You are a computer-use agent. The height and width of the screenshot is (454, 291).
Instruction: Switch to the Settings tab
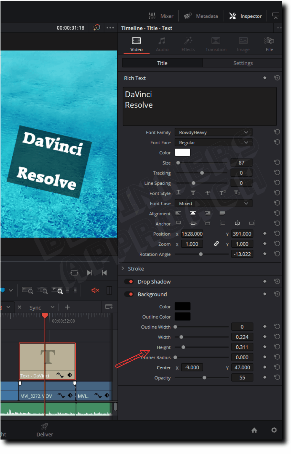pos(243,63)
